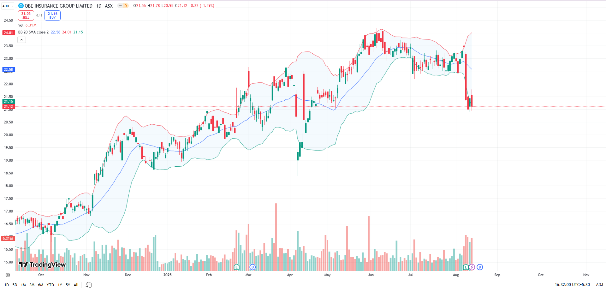Select the 5Y time range
Screen dimensions: 606x291
click(68, 285)
